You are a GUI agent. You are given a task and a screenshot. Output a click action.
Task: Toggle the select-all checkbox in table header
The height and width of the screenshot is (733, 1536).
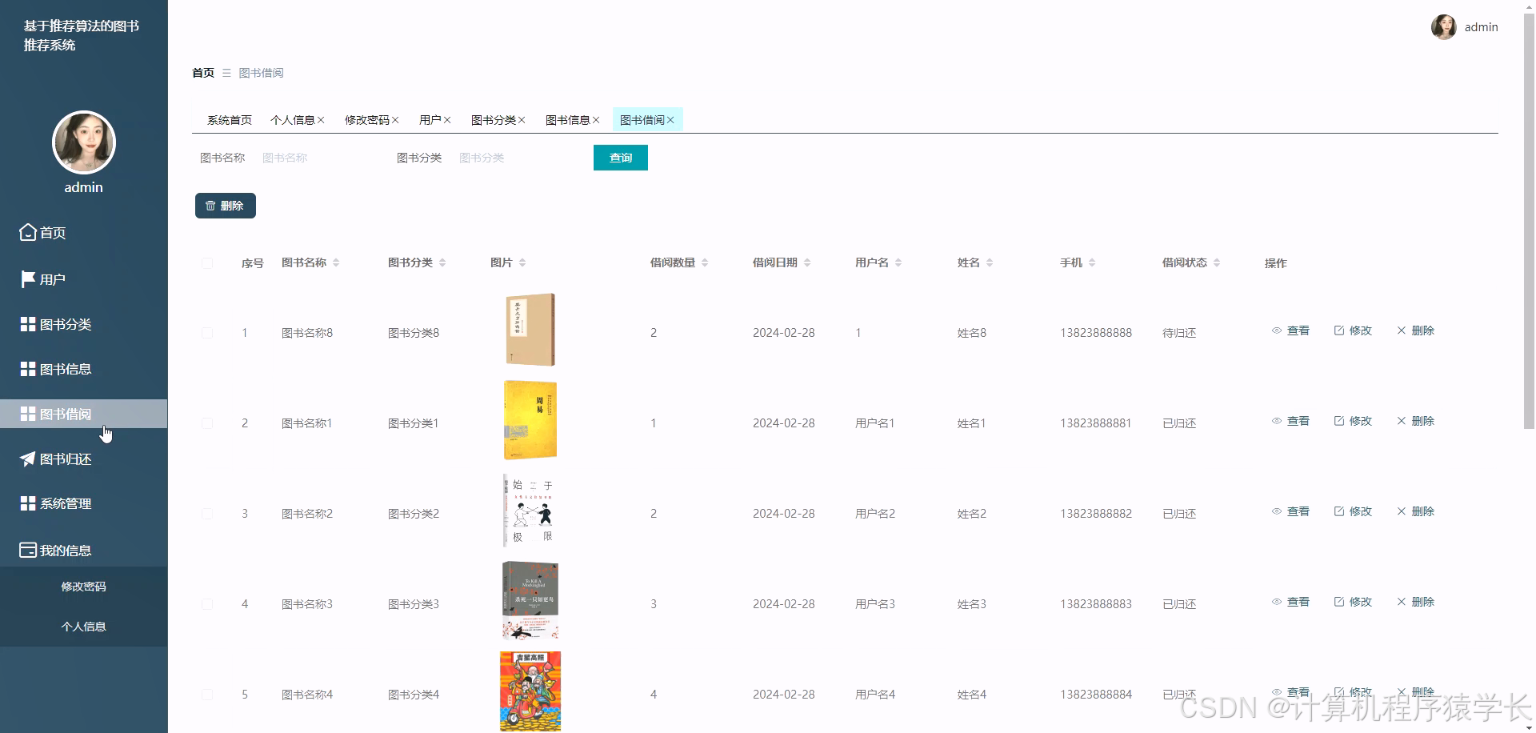[207, 263]
